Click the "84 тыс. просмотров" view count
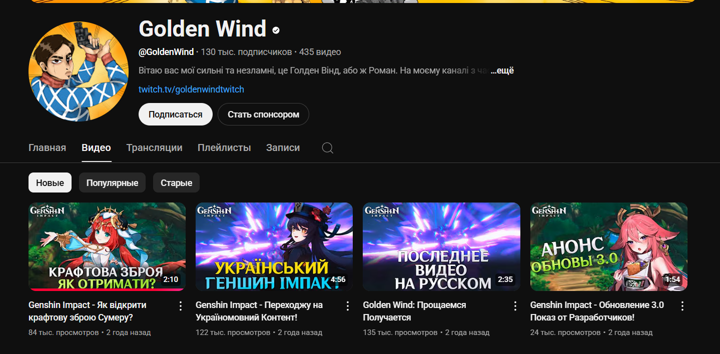 pos(64,332)
